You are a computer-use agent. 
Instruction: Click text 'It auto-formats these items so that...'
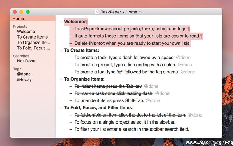[x=137, y=36]
